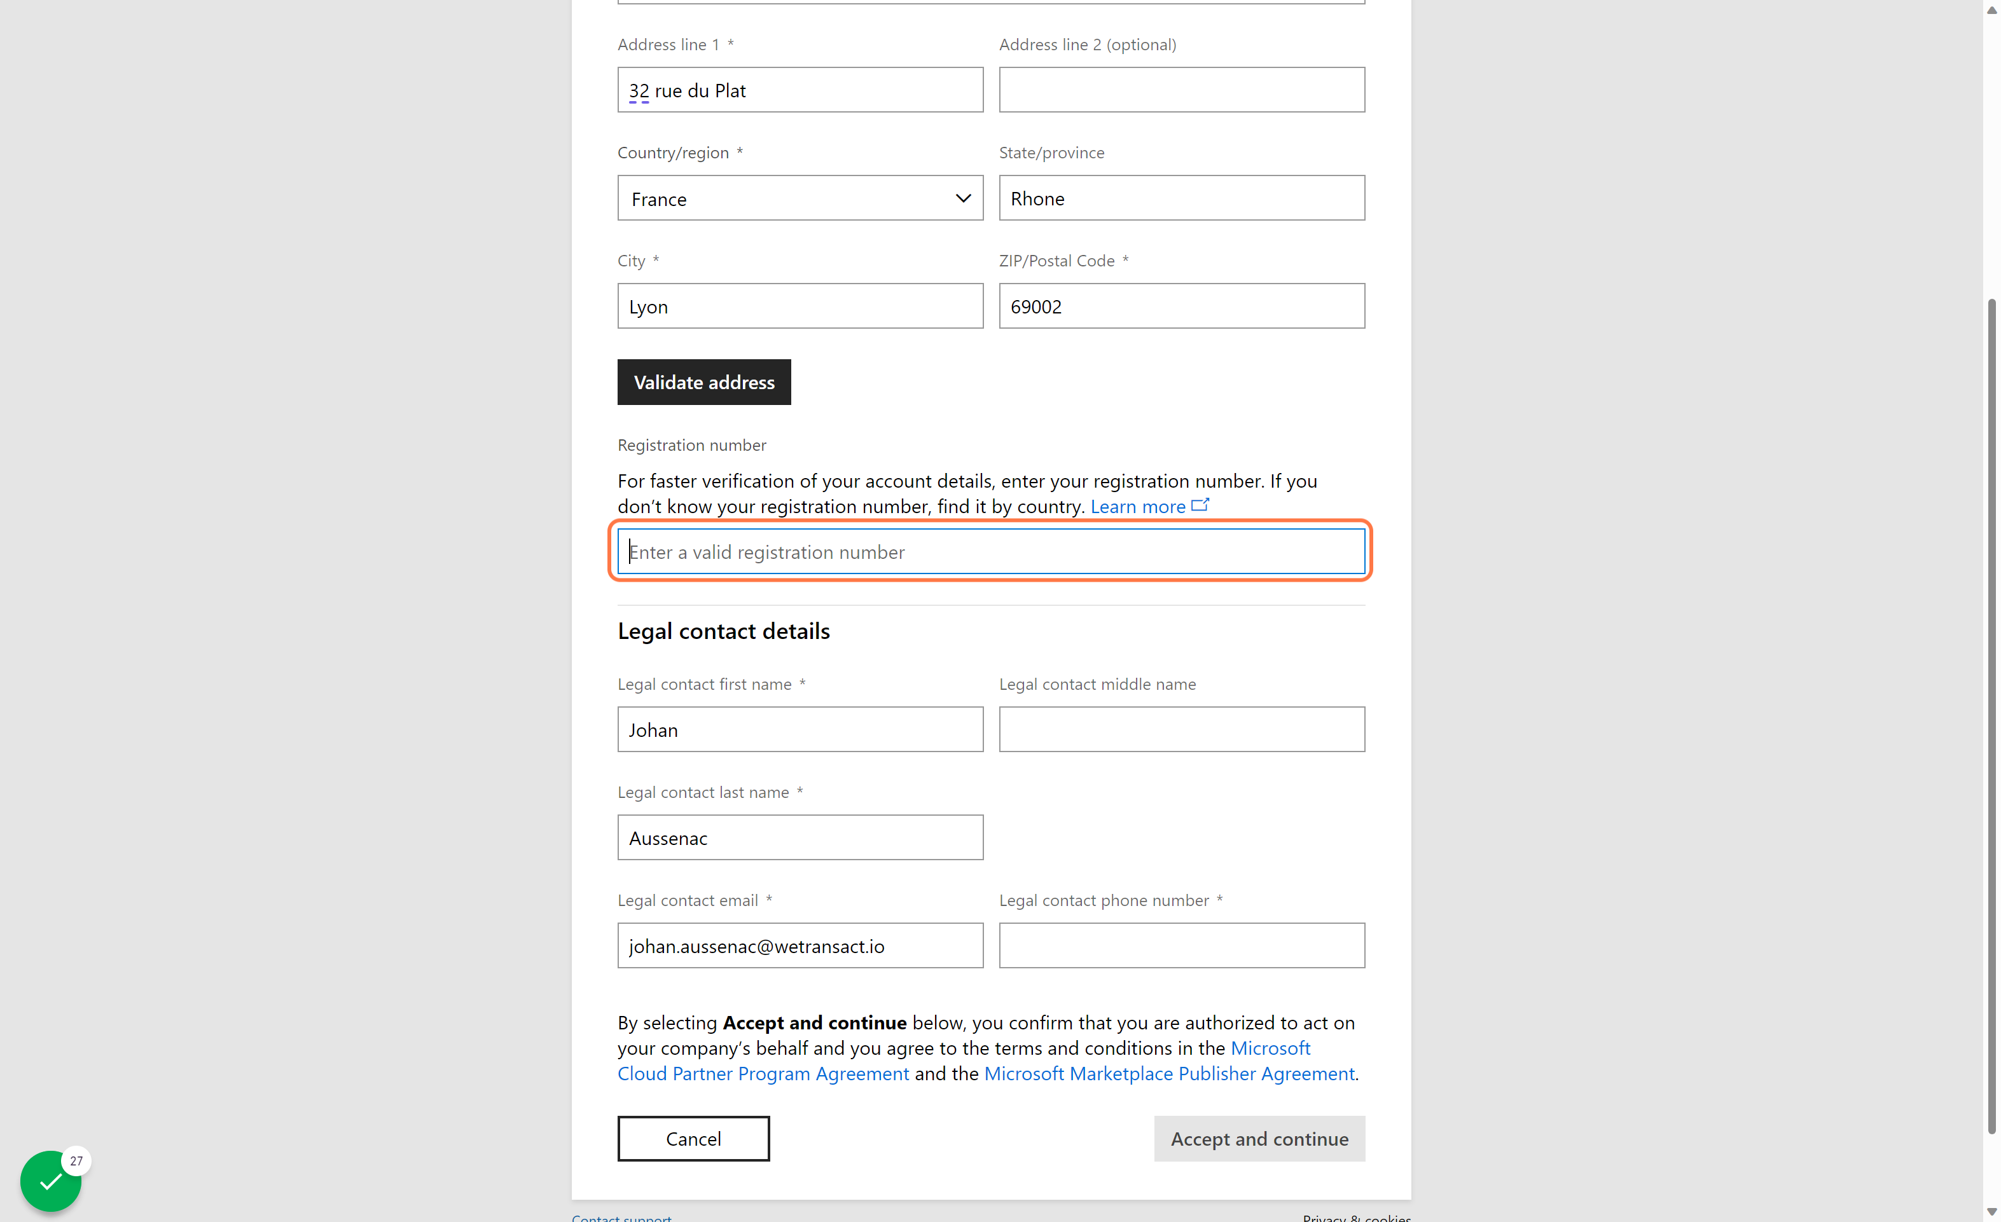Open Microsoft Marketplace Publisher Agreement link
The height and width of the screenshot is (1222, 2001).
1168,1073
